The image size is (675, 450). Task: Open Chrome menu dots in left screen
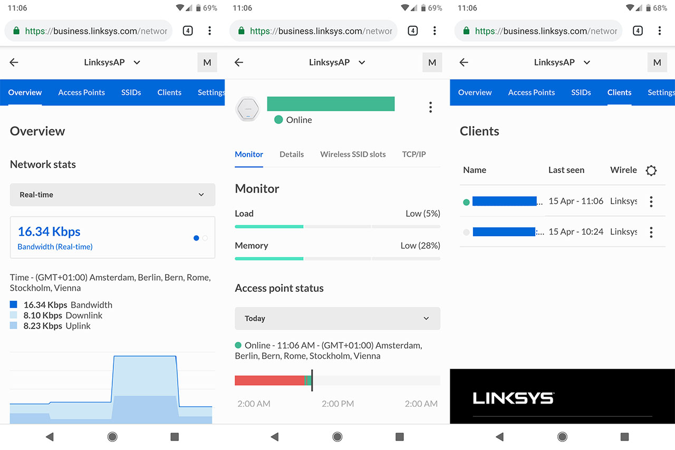[x=209, y=31]
